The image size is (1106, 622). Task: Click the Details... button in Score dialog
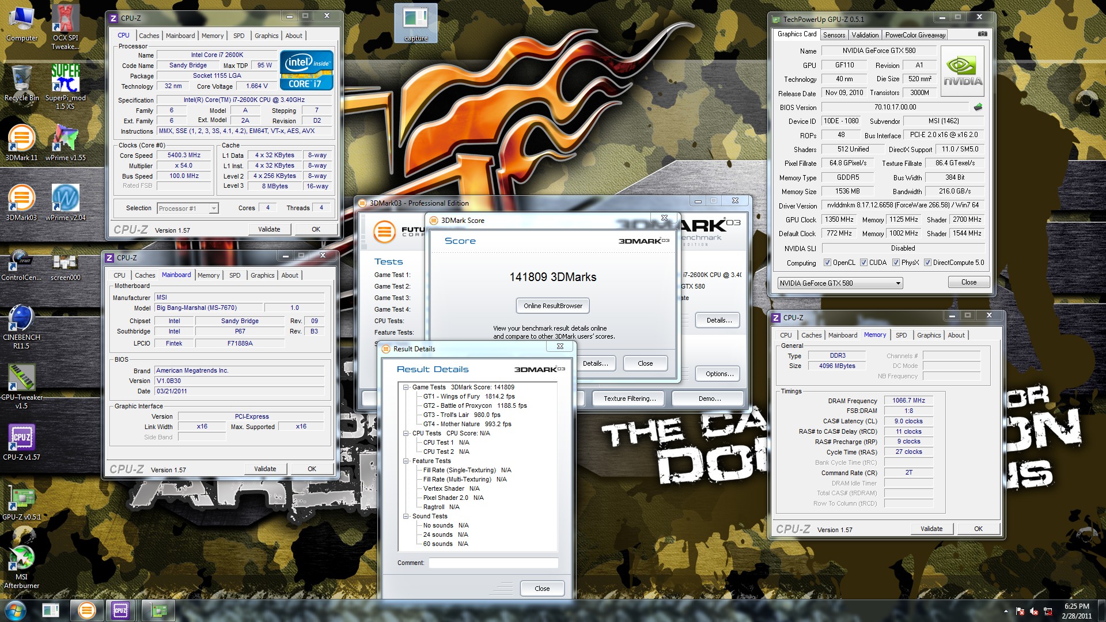coord(595,363)
